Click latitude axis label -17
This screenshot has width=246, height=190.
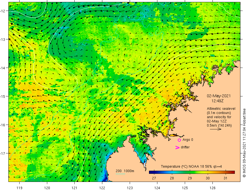[3, 153]
